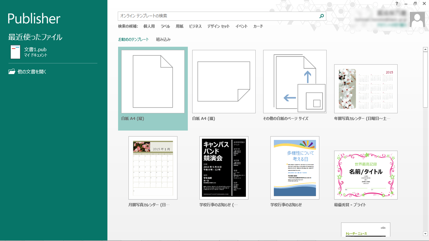This screenshot has width=429, height=241.
Task: Click the scroll down arrow of template list
Action: point(425,234)
